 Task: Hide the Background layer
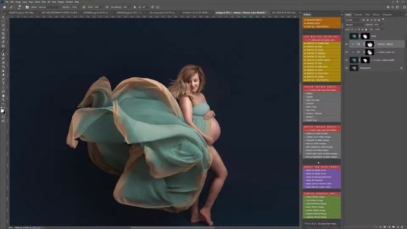pyautogui.click(x=347, y=68)
